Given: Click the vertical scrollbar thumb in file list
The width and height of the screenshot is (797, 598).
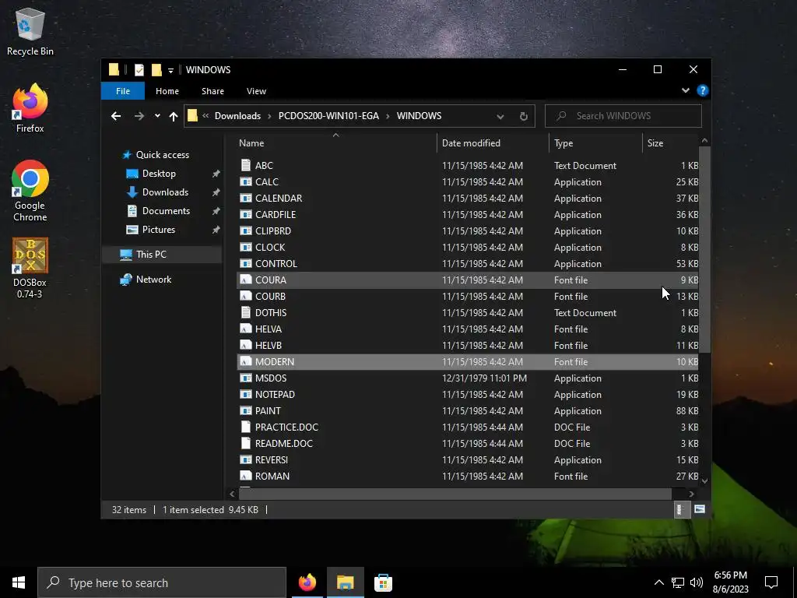Looking at the screenshot, I should 704,249.
